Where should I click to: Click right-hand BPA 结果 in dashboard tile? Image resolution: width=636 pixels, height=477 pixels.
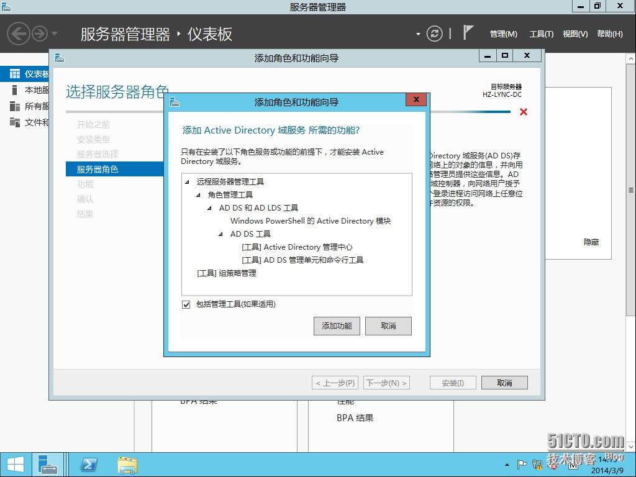[x=355, y=418]
